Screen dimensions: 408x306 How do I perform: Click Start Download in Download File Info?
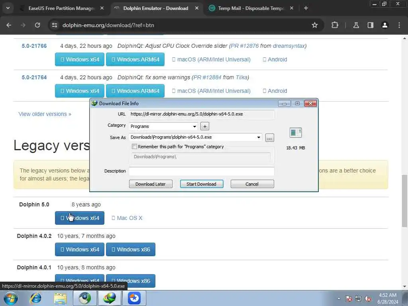point(201,184)
